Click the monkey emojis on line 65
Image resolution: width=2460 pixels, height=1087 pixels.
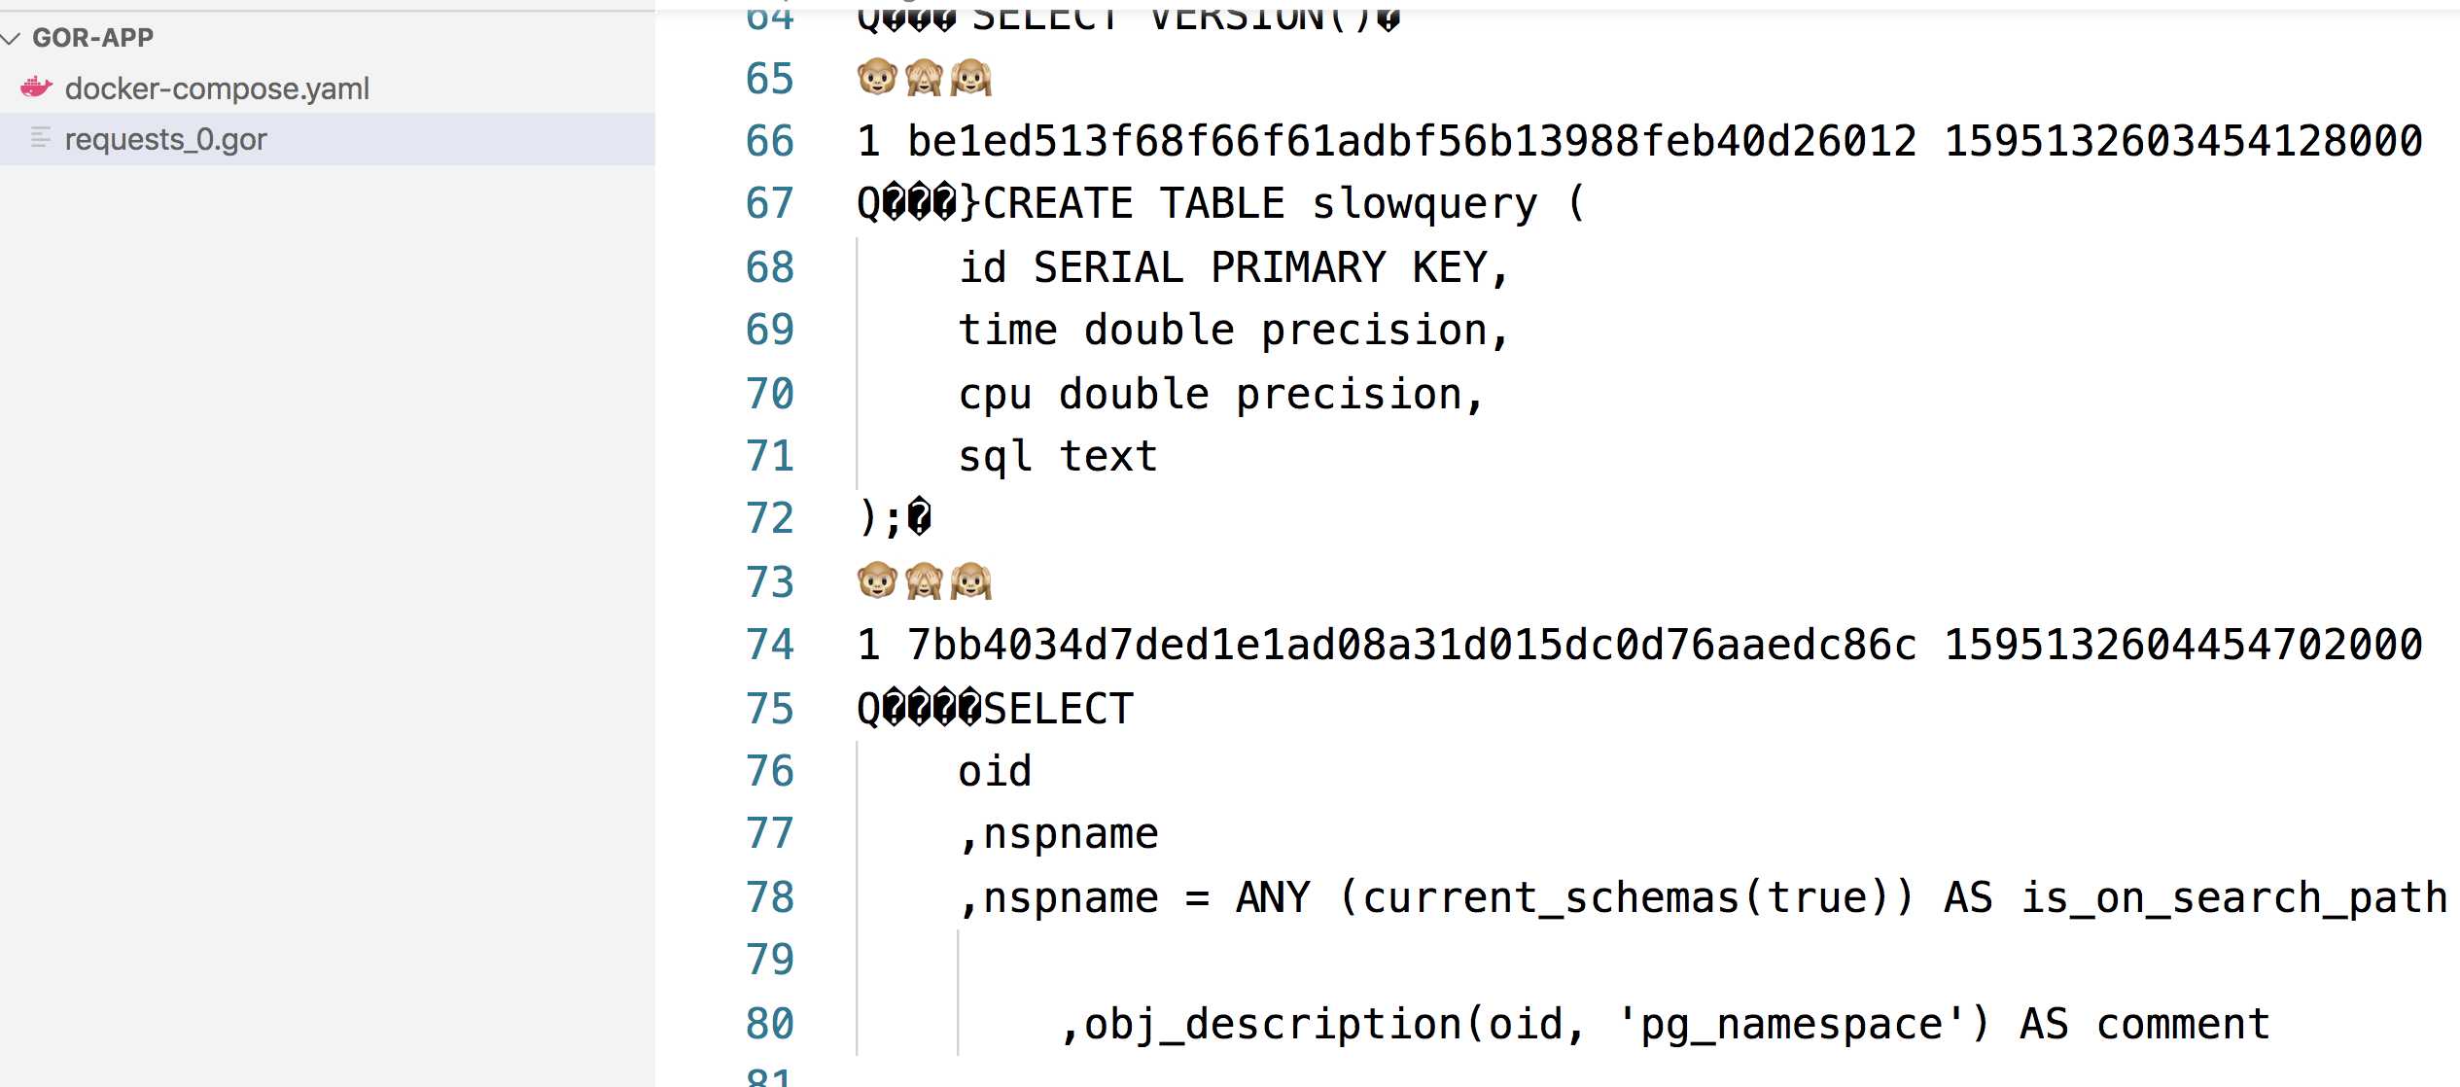(x=925, y=78)
